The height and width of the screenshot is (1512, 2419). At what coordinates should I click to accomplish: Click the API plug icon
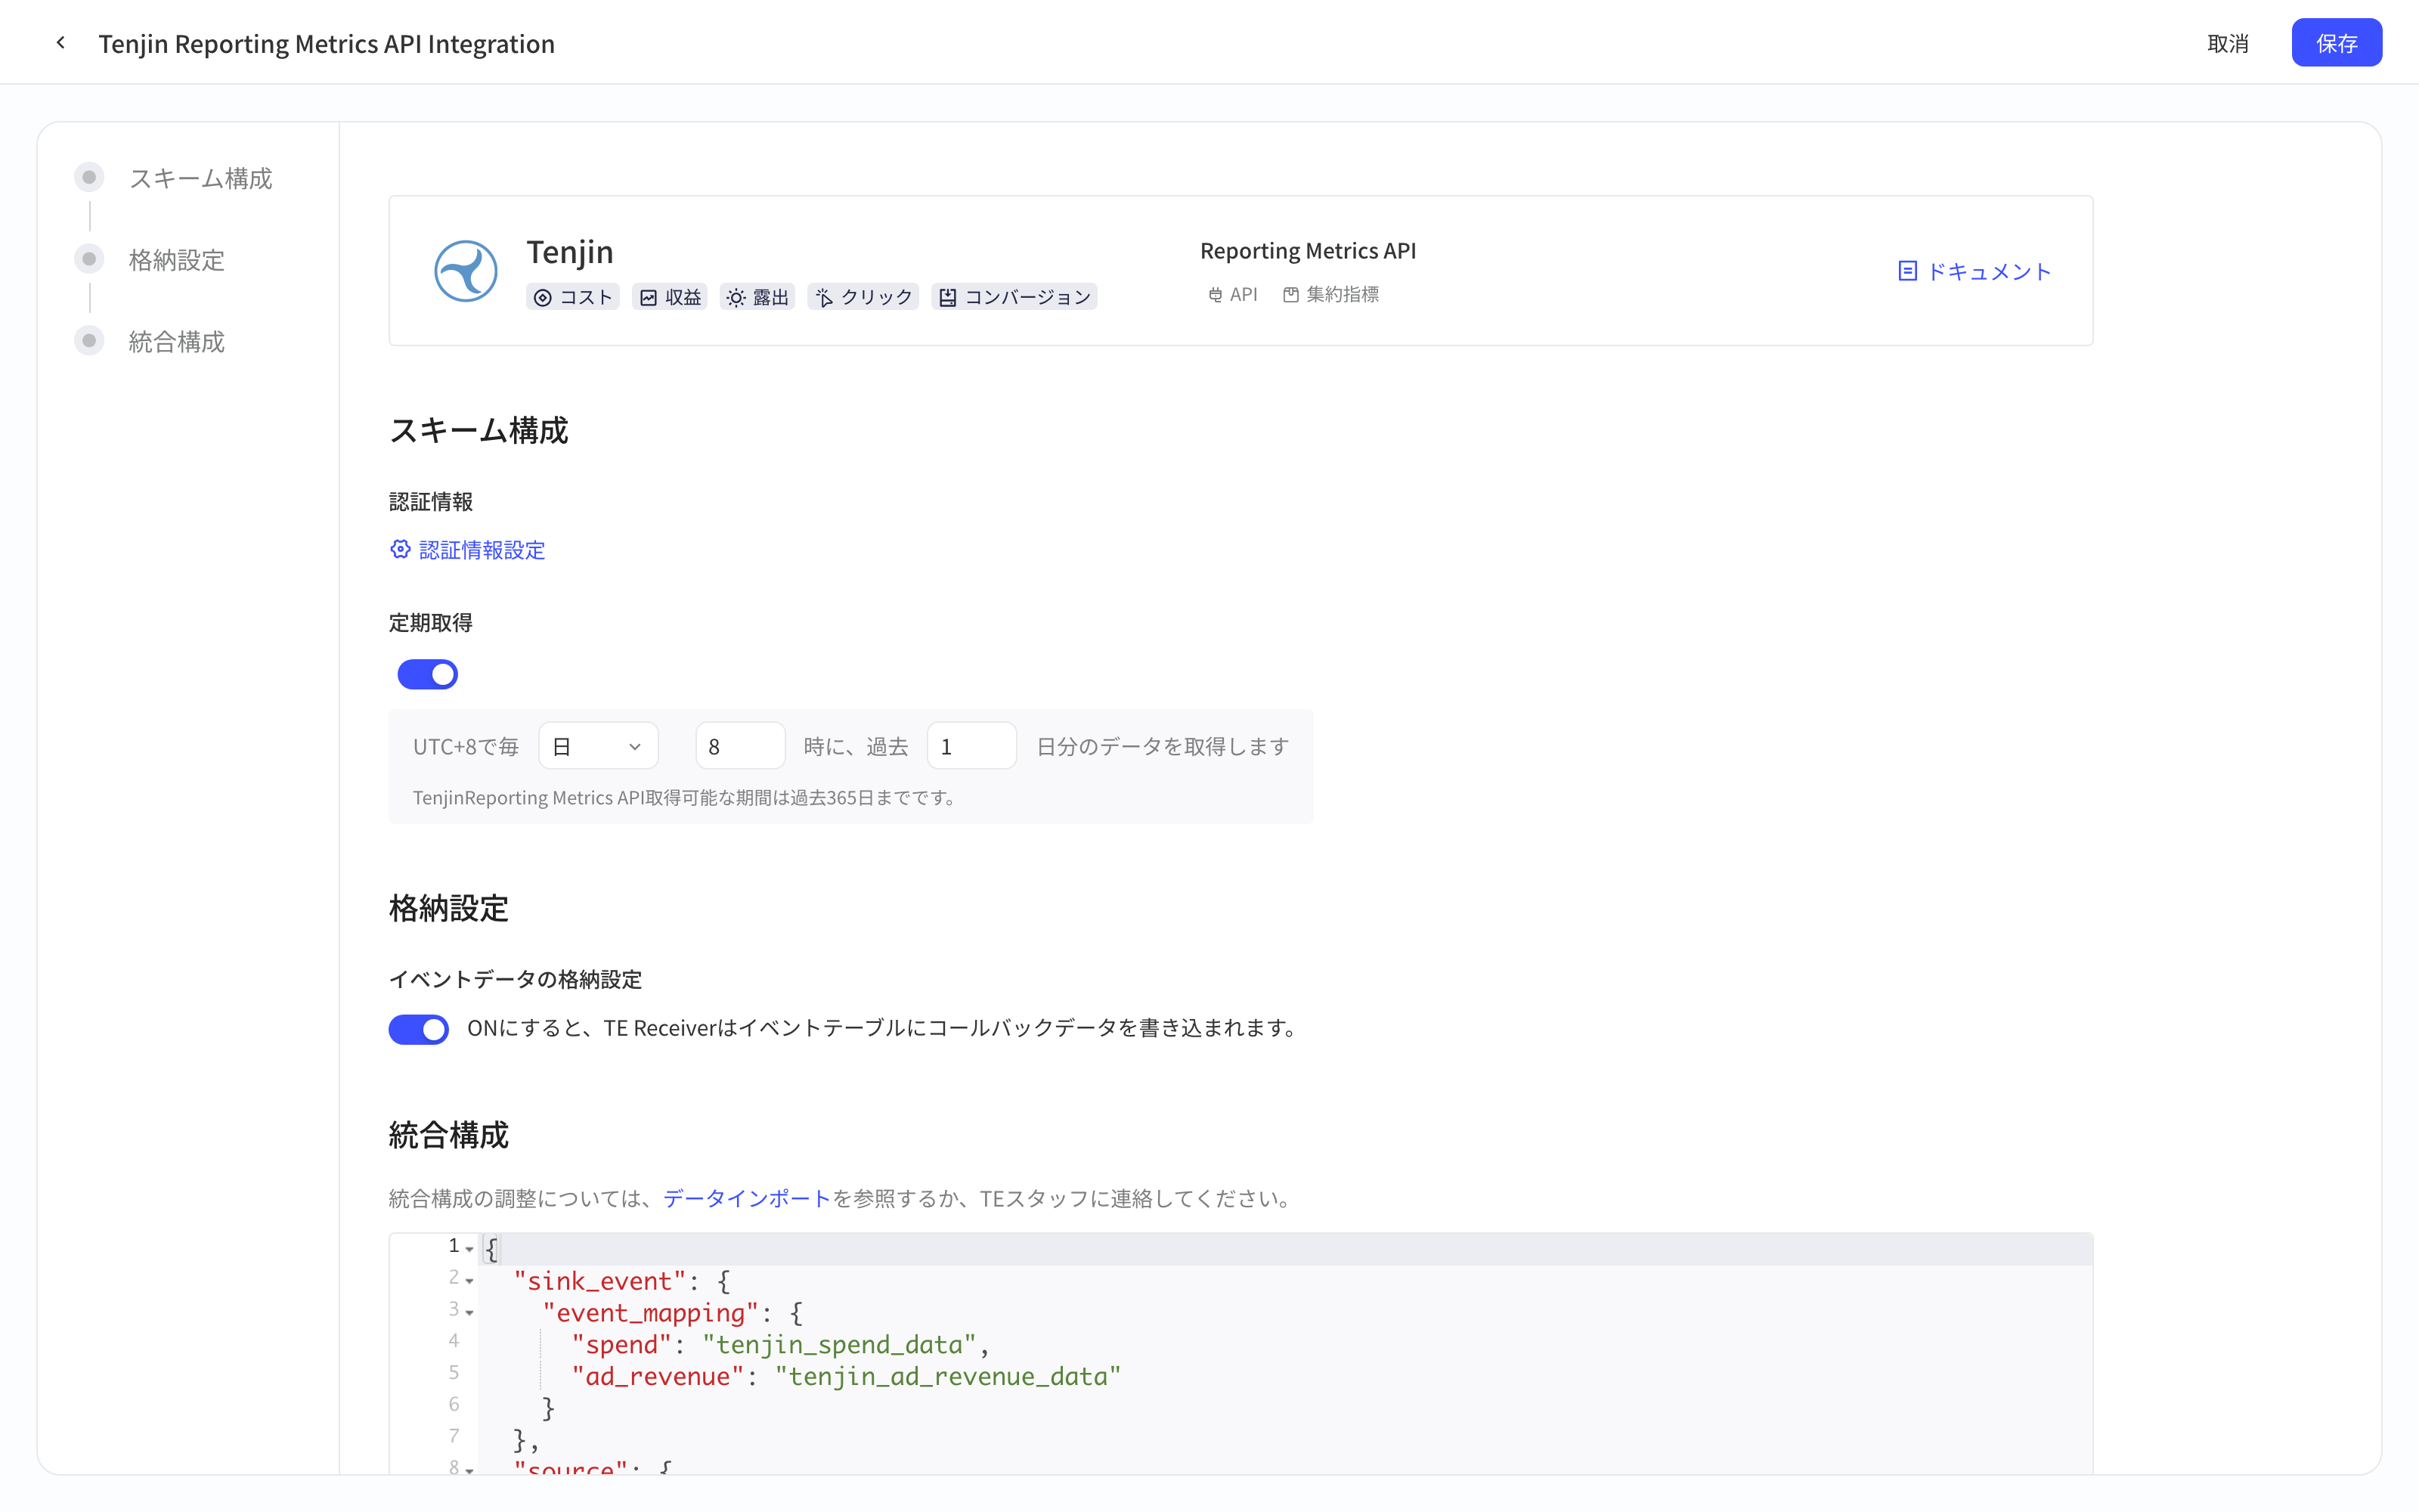[x=1216, y=295]
